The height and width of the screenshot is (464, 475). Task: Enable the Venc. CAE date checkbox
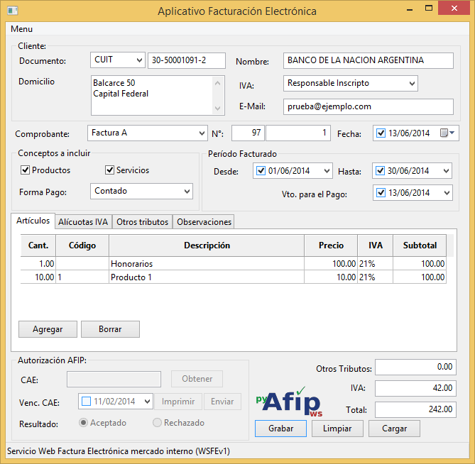(x=87, y=402)
